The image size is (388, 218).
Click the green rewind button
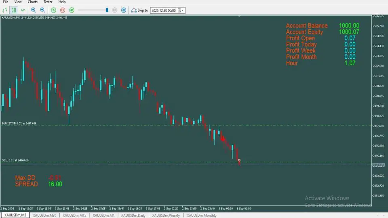[72, 10]
